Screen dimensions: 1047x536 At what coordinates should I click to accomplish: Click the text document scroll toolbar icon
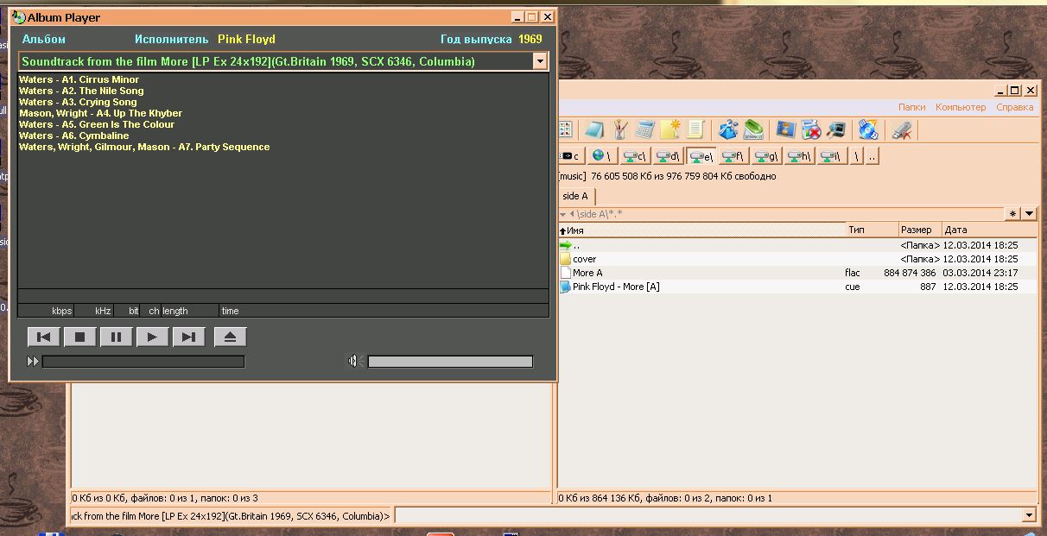[695, 129]
